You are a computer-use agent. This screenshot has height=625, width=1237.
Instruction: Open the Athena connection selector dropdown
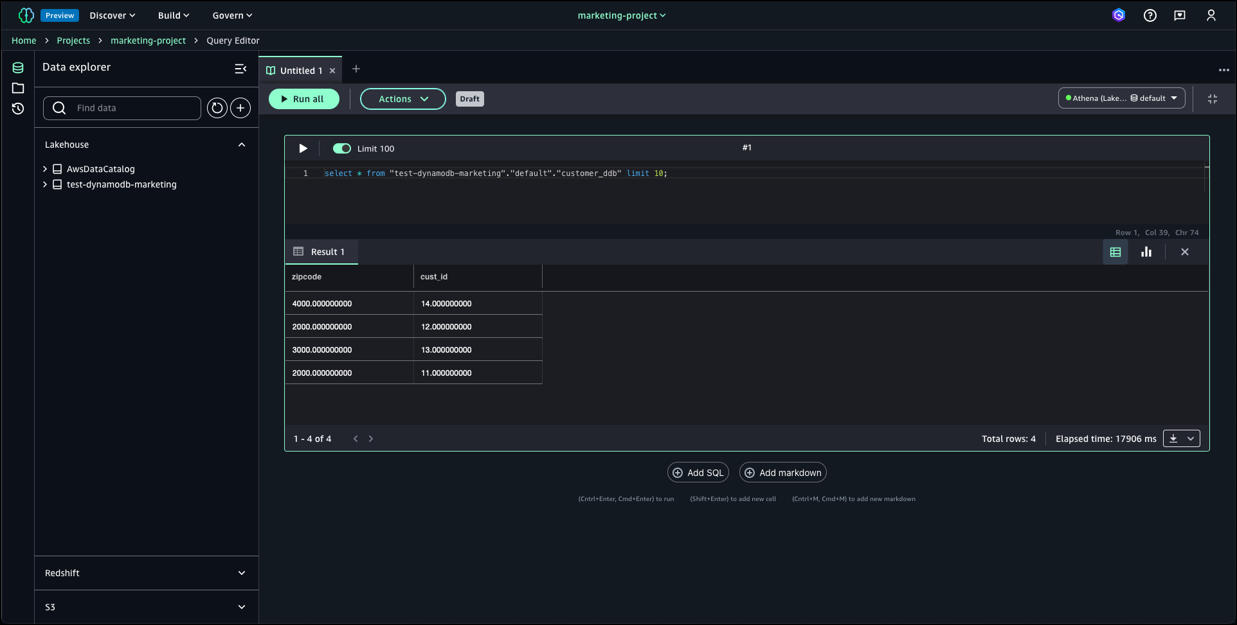tap(1122, 98)
